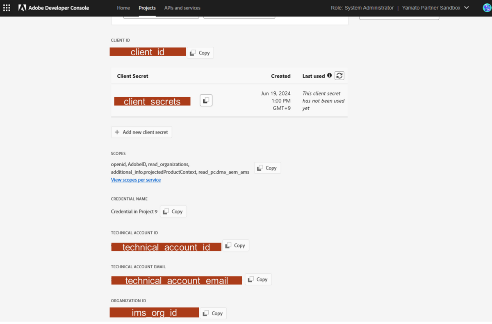Switch to the Home tab
The width and height of the screenshot is (492, 324).
click(x=123, y=7)
